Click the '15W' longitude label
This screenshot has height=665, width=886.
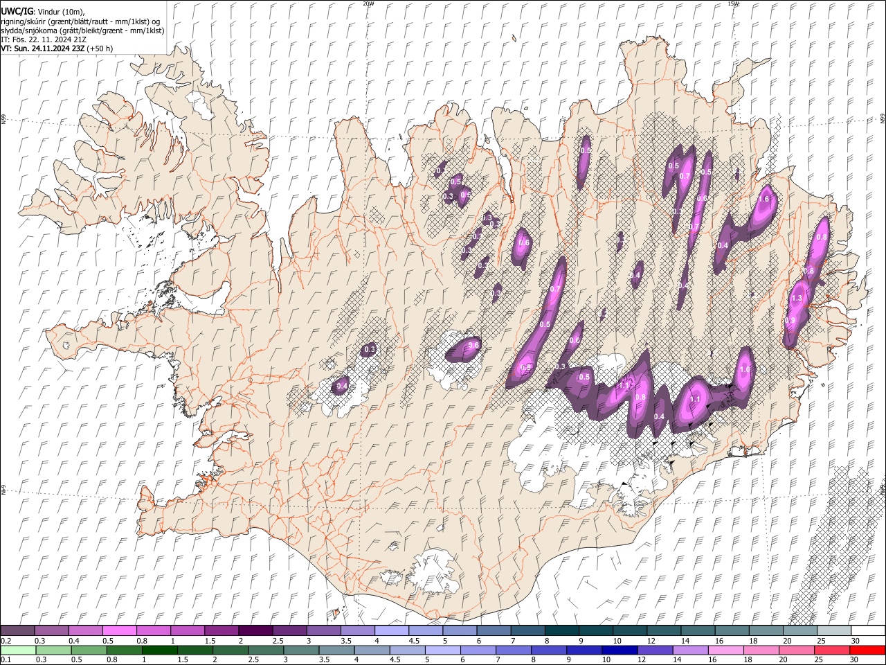733,3
